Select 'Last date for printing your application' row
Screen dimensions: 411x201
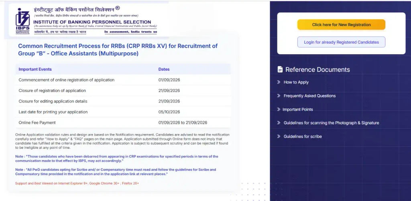coord(123,112)
